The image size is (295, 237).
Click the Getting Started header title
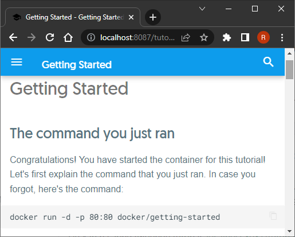(77, 64)
